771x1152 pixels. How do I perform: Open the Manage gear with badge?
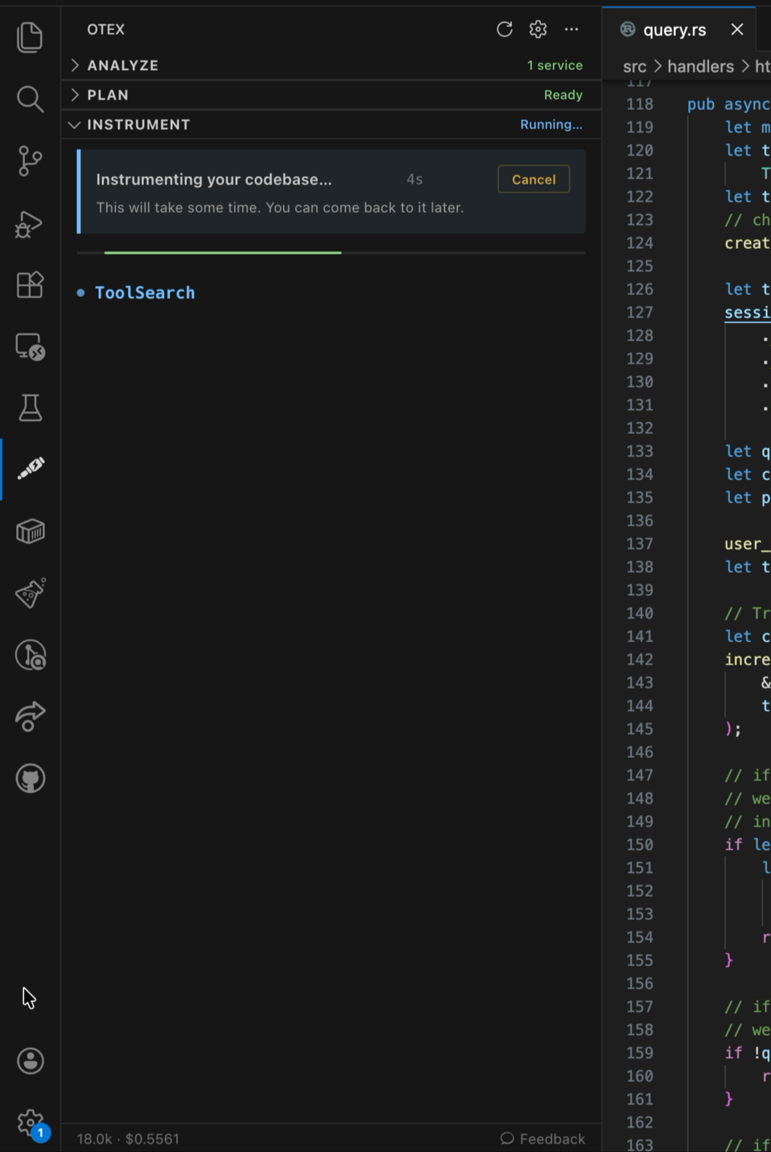coord(31,1124)
